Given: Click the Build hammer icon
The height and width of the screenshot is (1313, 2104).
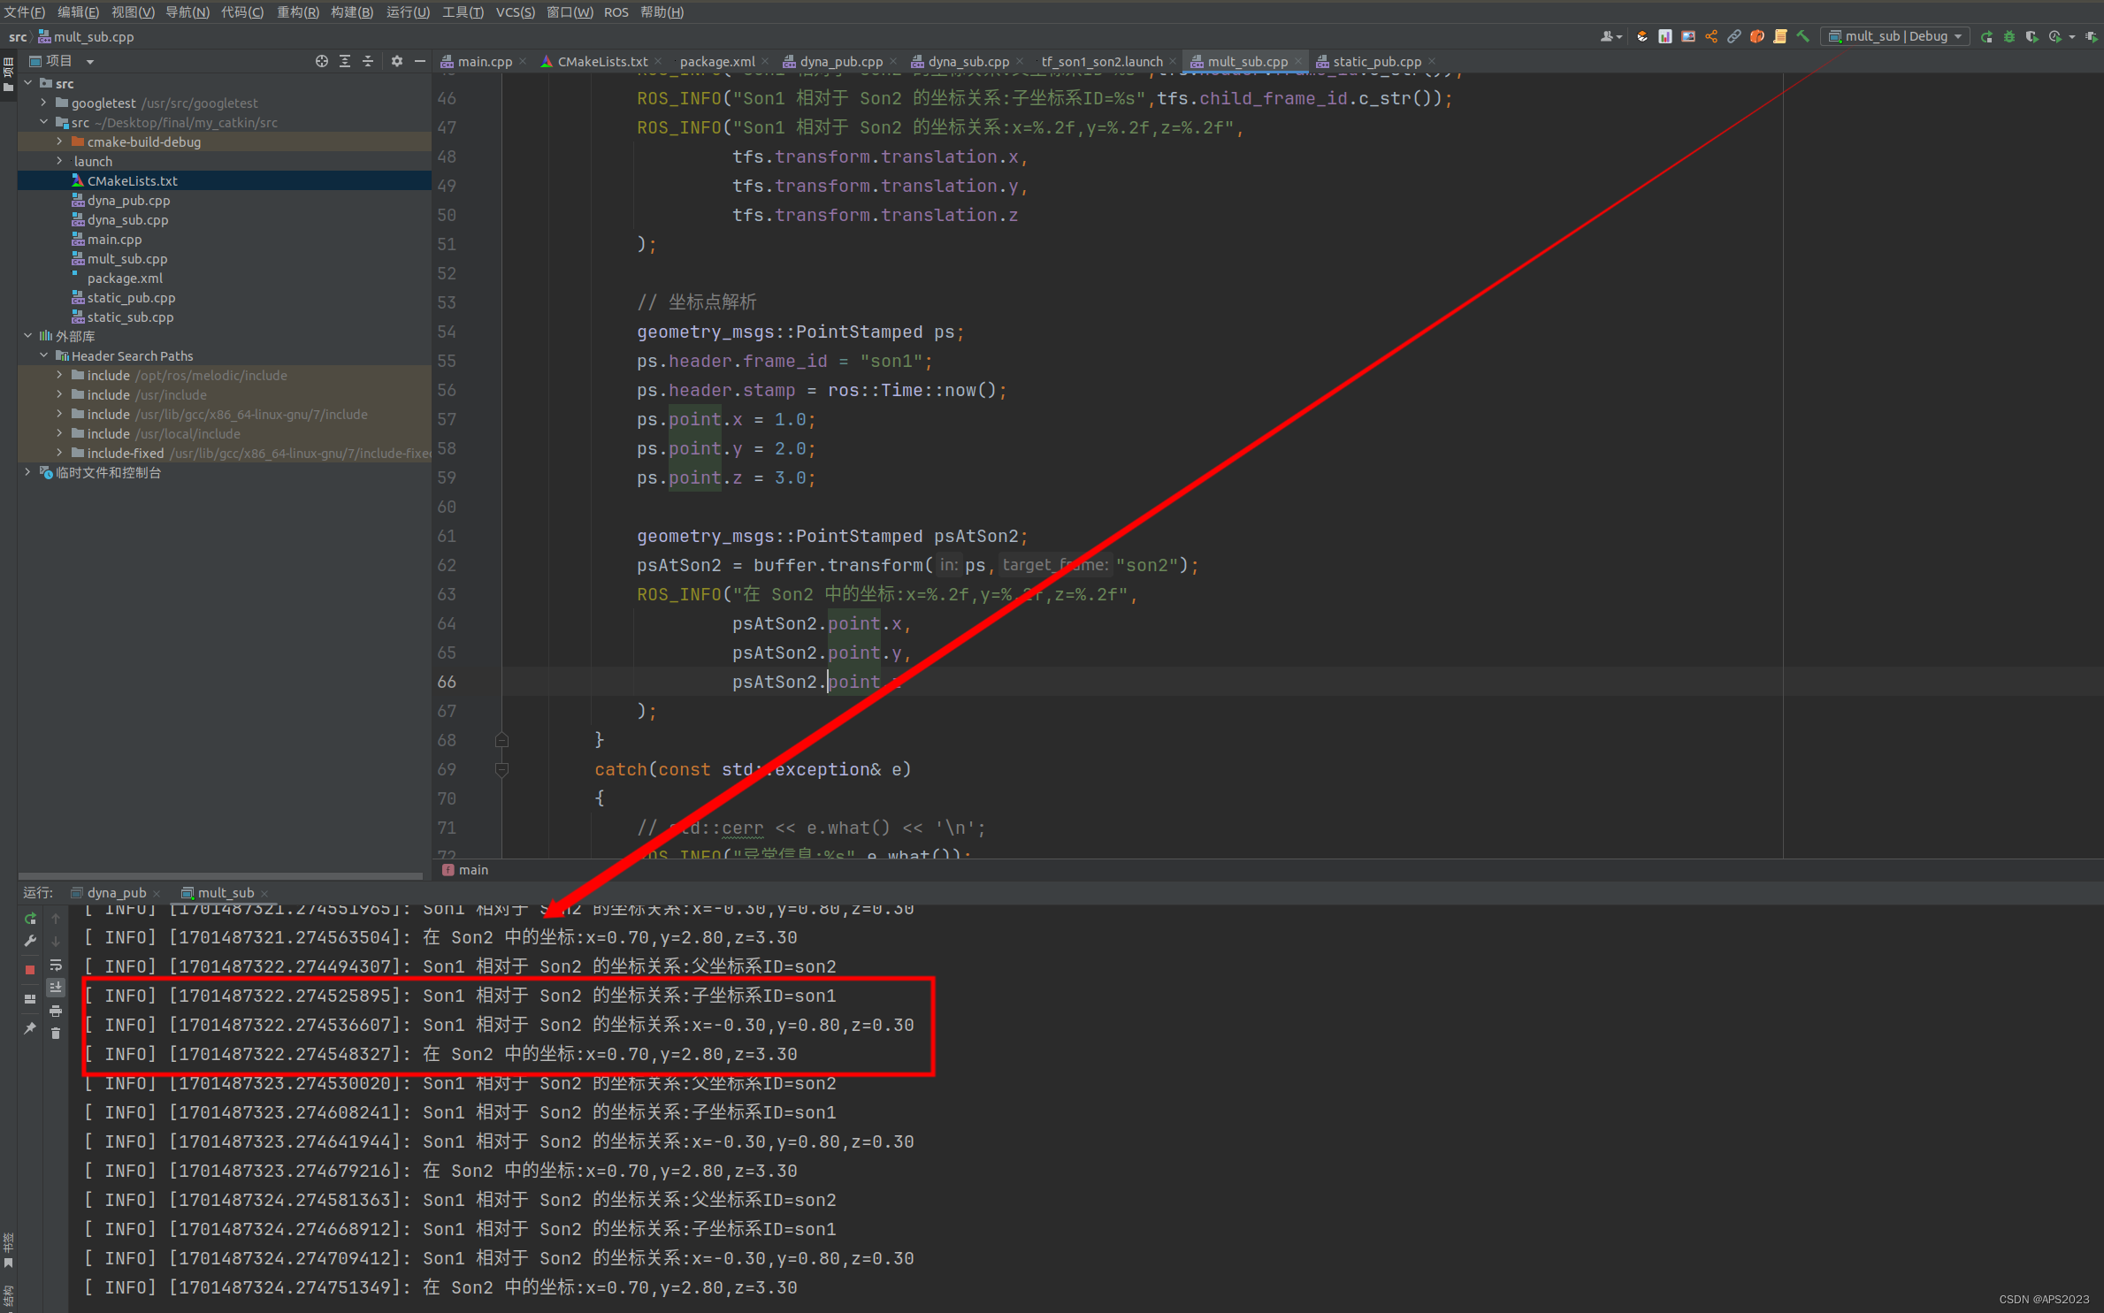Looking at the screenshot, I should pyautogui.click(x=1802, y=36).
